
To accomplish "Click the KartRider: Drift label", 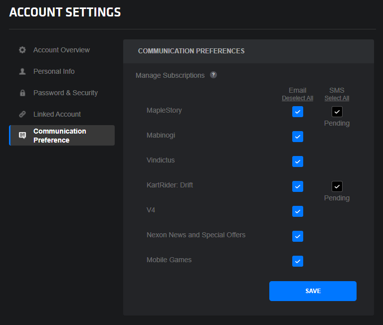I will [x=170, y=185].
